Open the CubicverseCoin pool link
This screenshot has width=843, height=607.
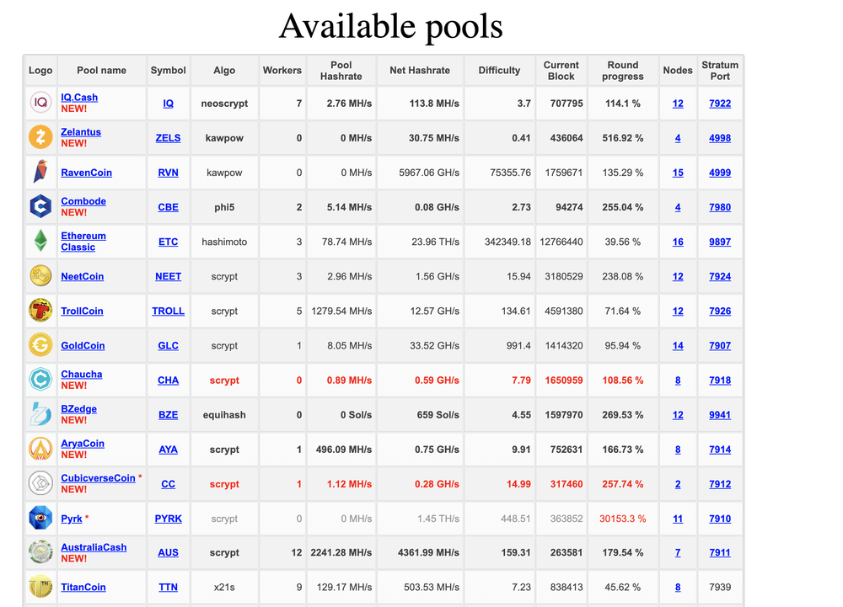tap(98, 478)
